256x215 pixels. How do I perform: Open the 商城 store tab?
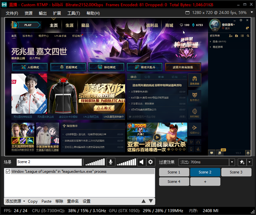[169, 25]
